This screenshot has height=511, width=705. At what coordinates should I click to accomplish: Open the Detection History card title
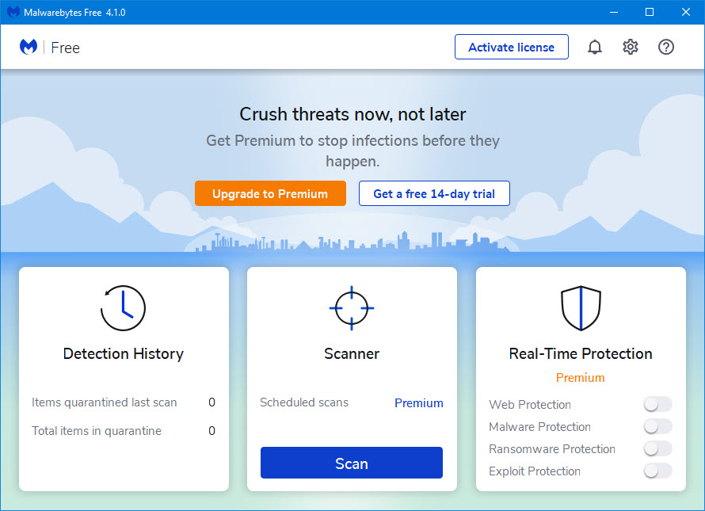124,354
